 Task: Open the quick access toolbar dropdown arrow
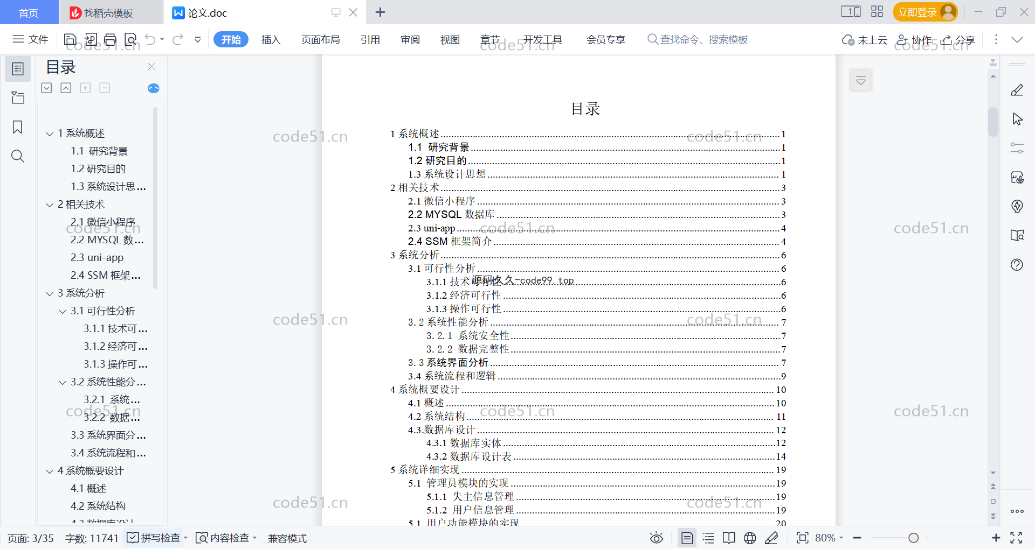[x=198, y=39]
